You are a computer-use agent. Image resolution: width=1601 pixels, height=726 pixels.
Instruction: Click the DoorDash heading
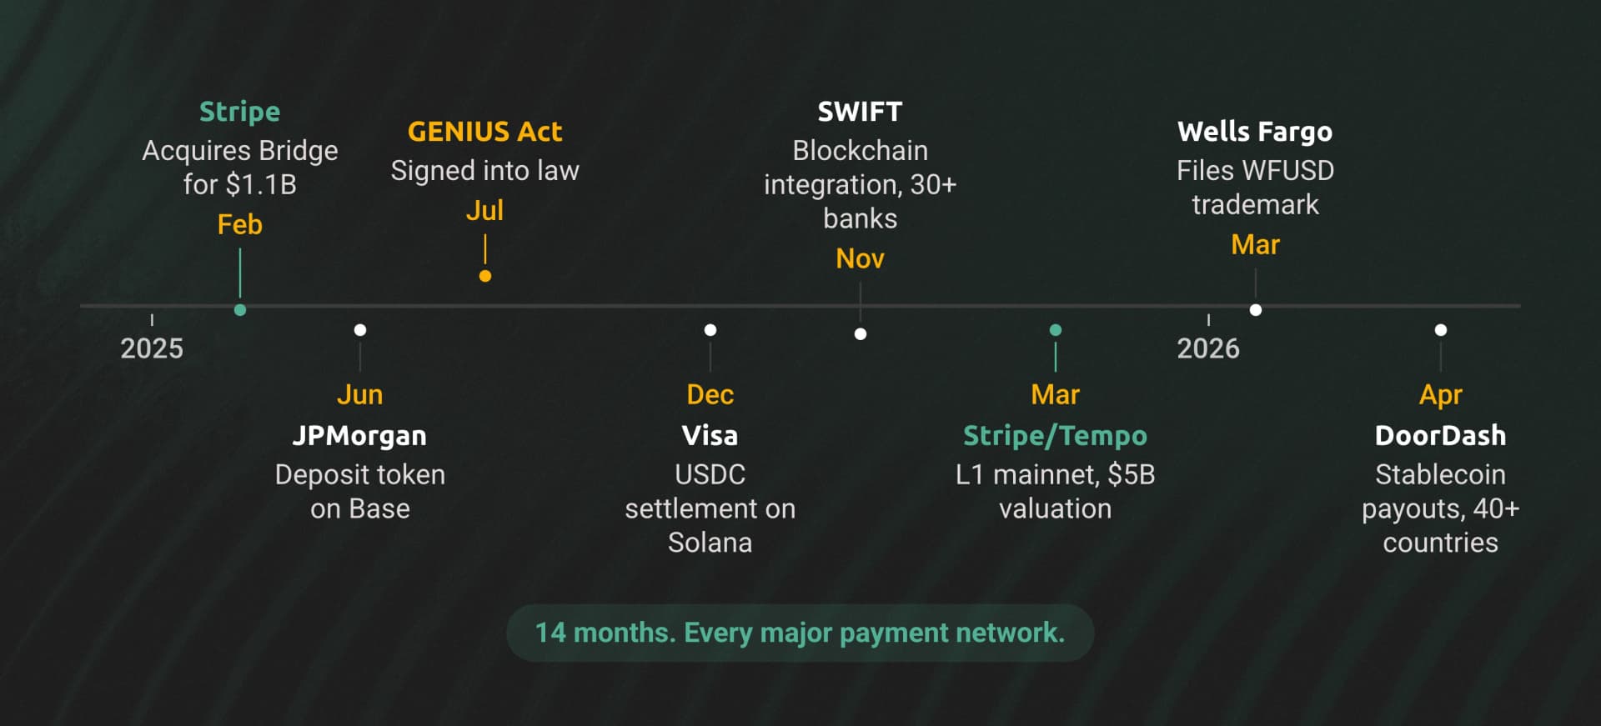[x=1441, y=436]
